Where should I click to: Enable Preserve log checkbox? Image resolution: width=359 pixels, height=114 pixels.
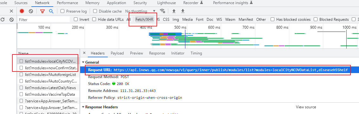(x=62, y=11)
